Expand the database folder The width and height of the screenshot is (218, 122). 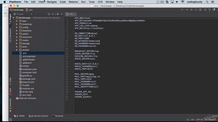point(17,30)
